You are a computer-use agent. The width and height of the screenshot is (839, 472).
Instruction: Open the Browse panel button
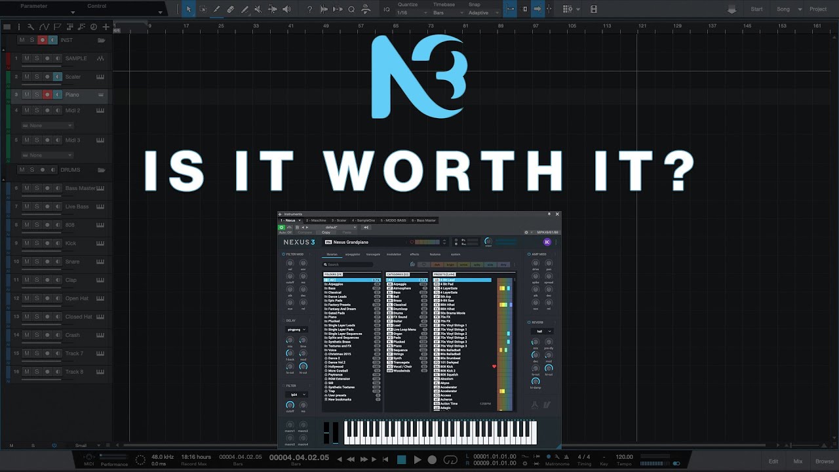pyautogui.click(x=825, y=462)
